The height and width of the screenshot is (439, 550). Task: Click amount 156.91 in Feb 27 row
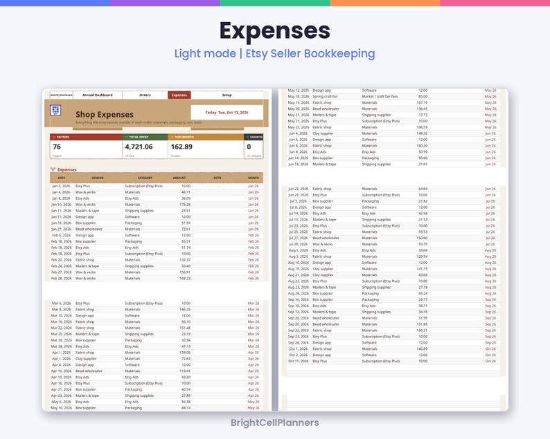[185, 272]
